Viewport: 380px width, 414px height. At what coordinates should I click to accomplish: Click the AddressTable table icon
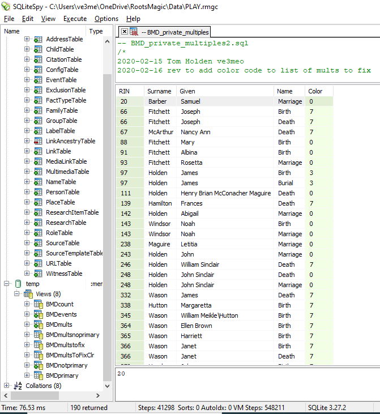coord(38,39)
